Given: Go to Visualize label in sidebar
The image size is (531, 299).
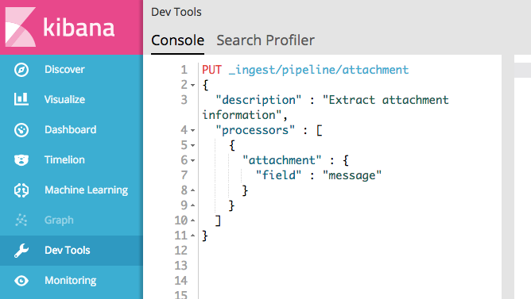Looking at the screenshot, I should pos(64,99).
